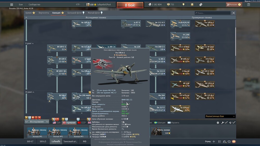The height and width of the screenshot is (146, 260).
Task: Select the Ta 154 A-1 premium aircraft
Action: (180, 109)
